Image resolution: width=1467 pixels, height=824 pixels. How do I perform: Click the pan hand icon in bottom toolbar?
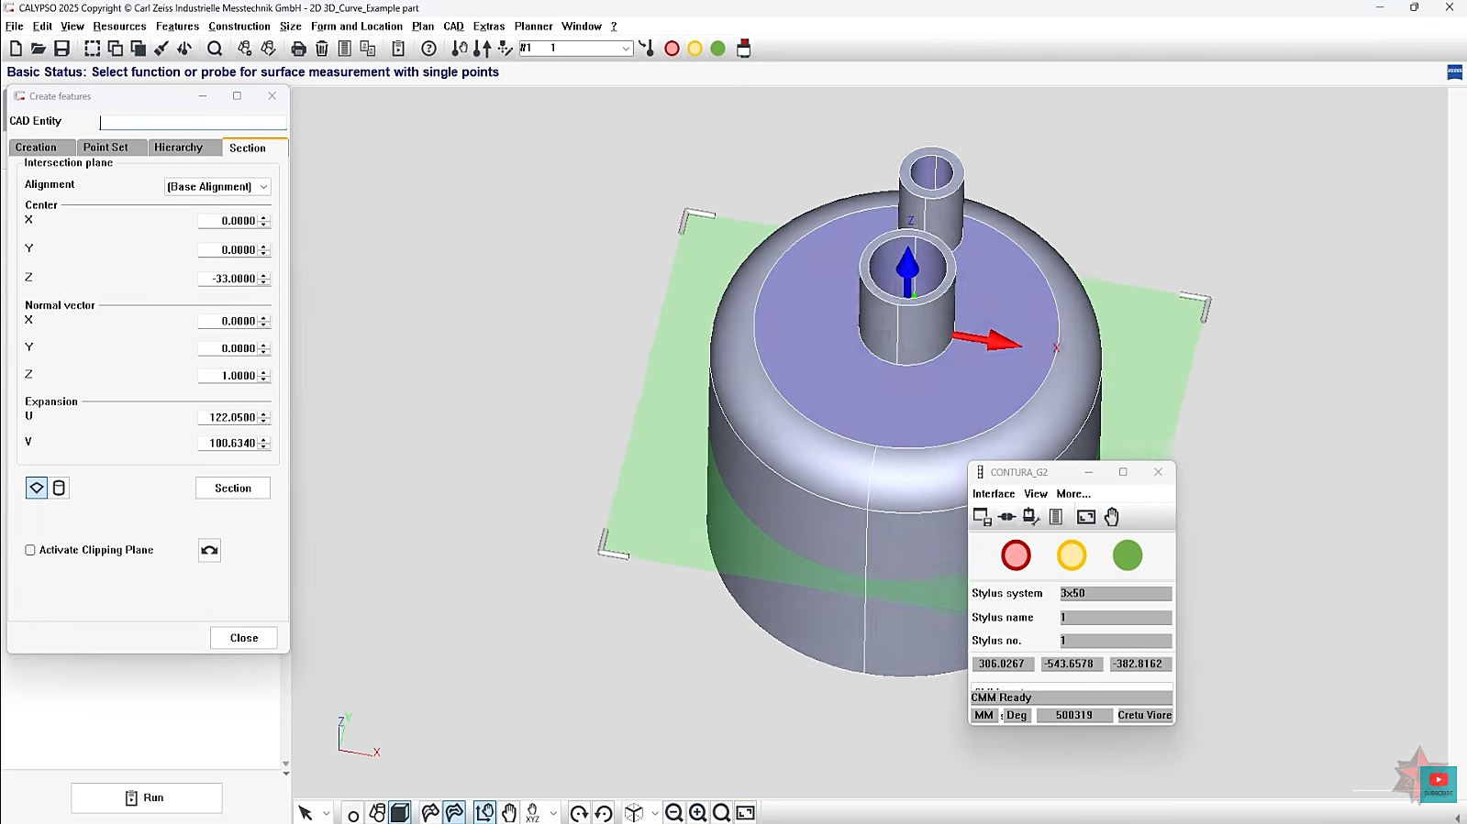[509, 813]
